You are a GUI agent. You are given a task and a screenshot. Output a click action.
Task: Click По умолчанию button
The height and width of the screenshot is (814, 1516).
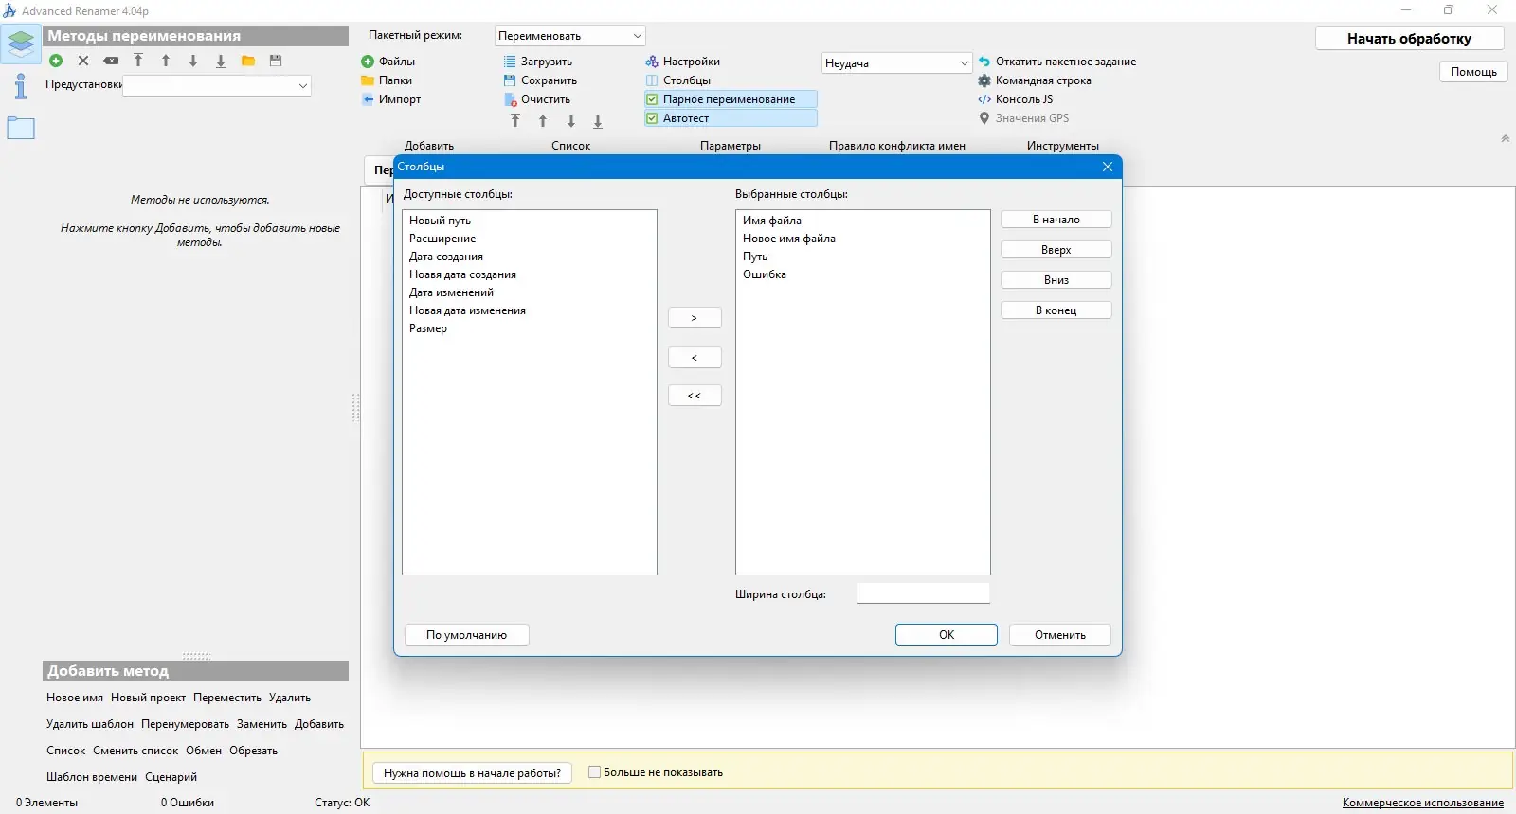pos(466,635)
